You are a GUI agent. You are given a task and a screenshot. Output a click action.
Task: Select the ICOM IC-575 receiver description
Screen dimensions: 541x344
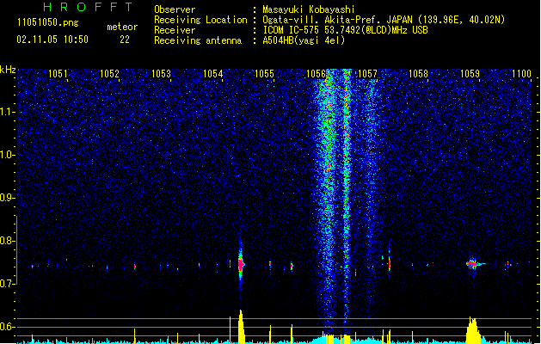[345, 30]
